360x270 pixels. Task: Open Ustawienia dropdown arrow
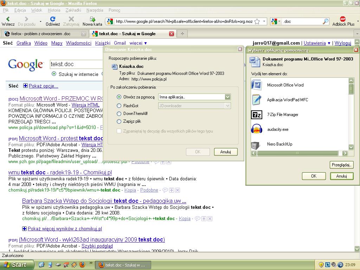click(x=329, y=43)
